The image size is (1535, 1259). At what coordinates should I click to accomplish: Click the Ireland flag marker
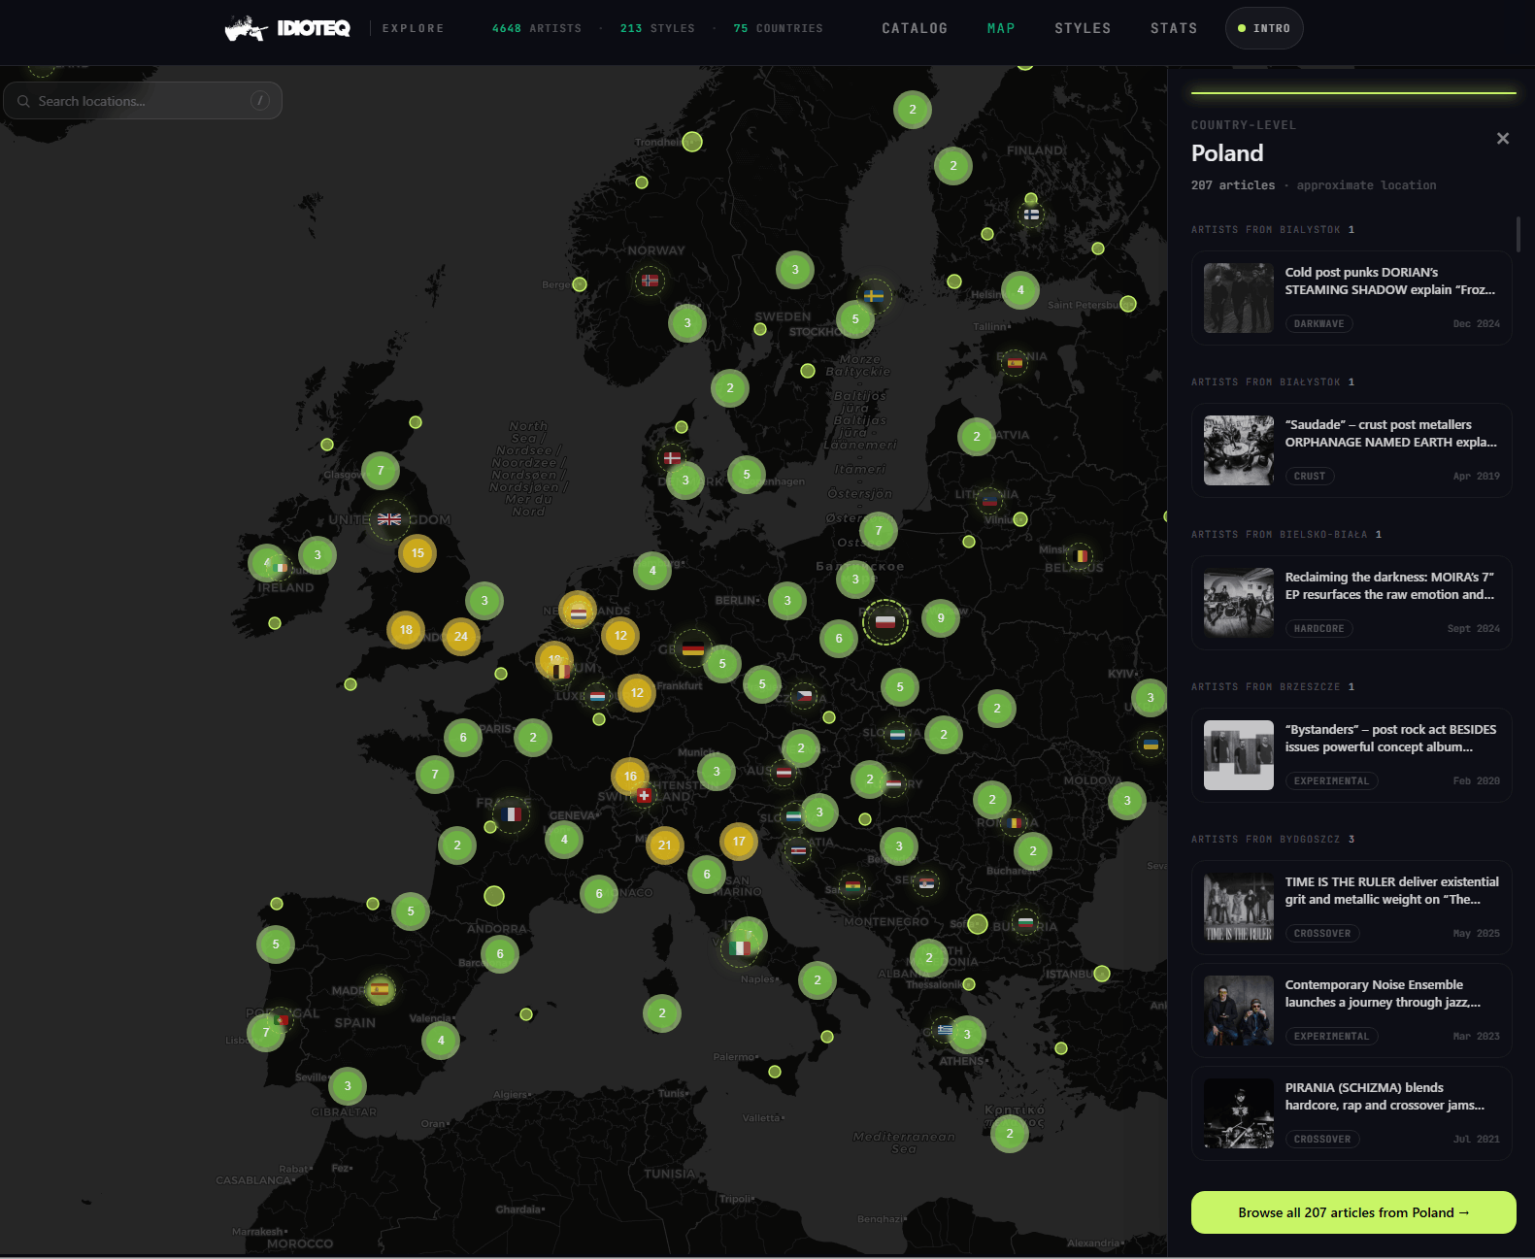[282, 567]
